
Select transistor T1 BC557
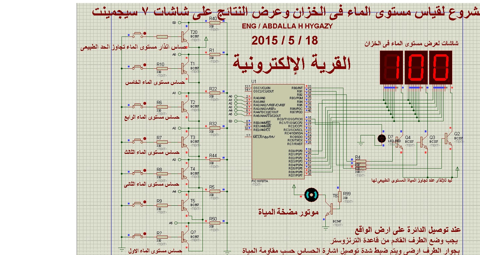184,68
